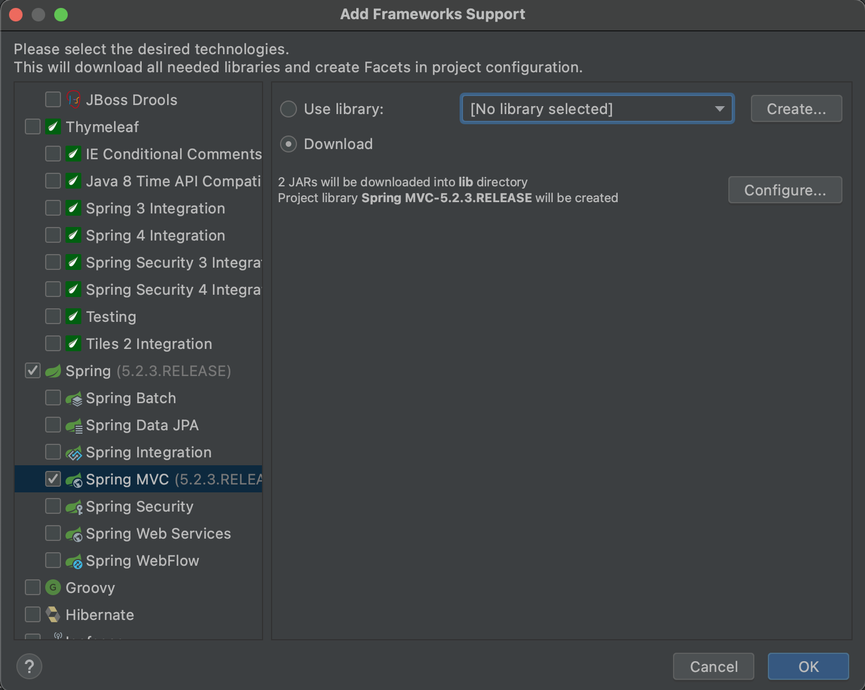Click the Spring framework leaf icon
Viewport: 865px width, 690px height.
click(53, 371)
